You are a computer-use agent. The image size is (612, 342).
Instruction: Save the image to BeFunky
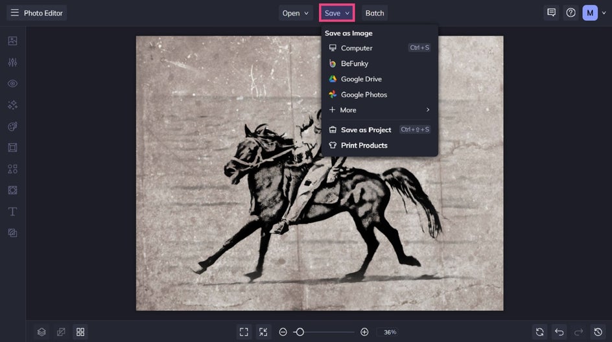379,63
